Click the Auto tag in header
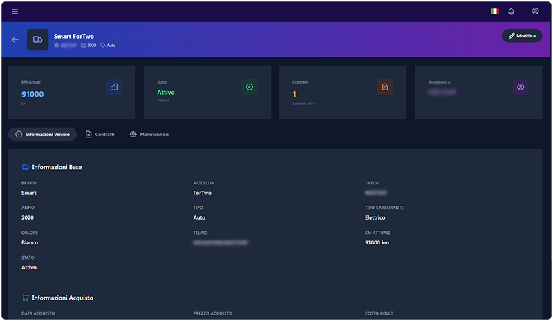 pos(108,46)
